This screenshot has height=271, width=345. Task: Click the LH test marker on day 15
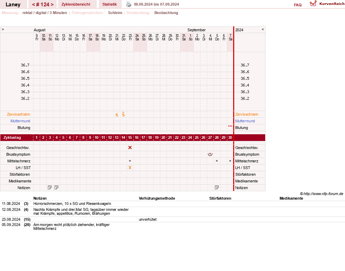click(130, 168)
